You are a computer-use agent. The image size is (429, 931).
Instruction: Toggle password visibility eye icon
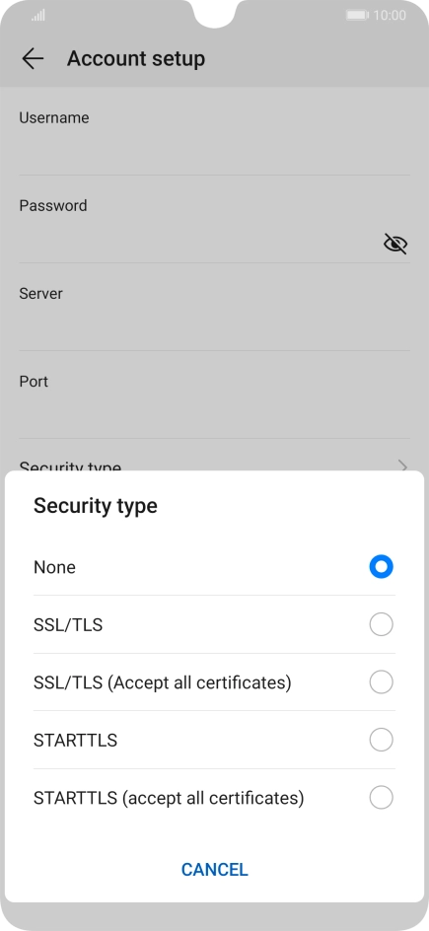[395, 244]
